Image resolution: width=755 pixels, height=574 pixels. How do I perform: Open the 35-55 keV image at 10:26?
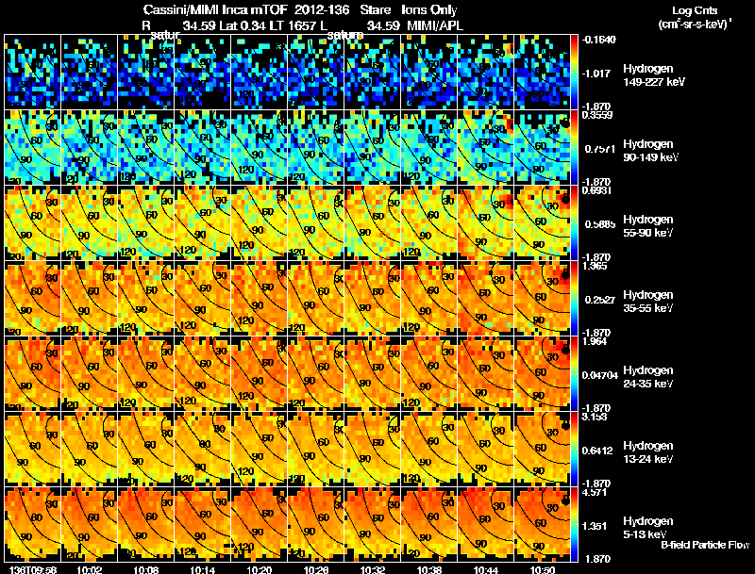(x=316, y=299)
